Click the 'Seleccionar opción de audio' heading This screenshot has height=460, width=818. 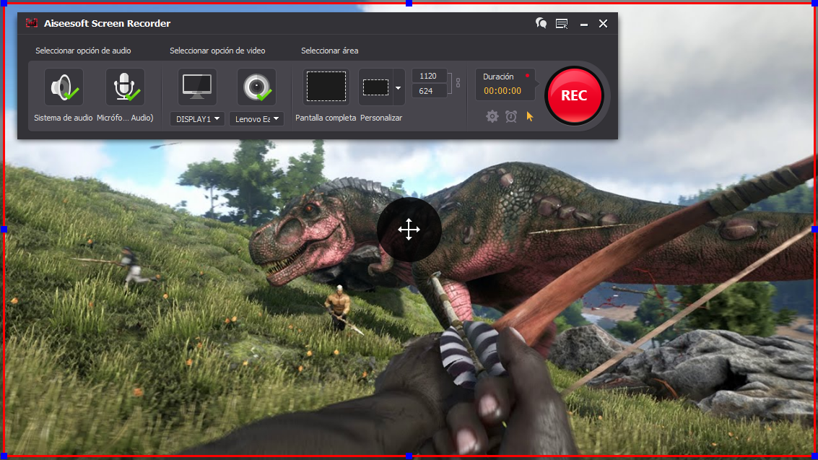(83, 51)
